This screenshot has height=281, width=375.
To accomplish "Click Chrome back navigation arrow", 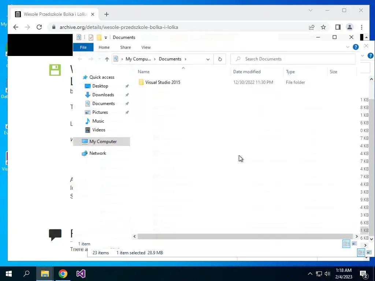I will click(16, 27).
